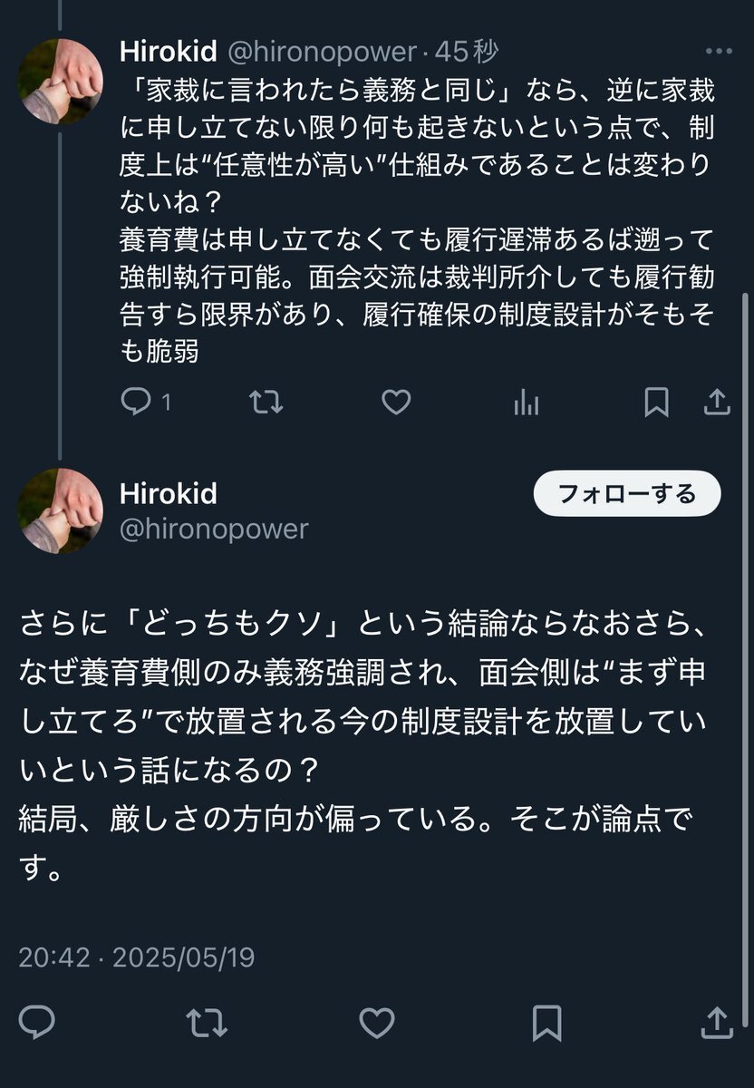Retweet the main tweet
This screenshot has height=1088, width=754.
tap(206, 1023)
